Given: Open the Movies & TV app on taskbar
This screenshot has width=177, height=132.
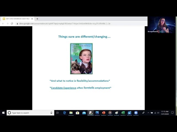Looking at the screenshot, I should click(129, 113).
